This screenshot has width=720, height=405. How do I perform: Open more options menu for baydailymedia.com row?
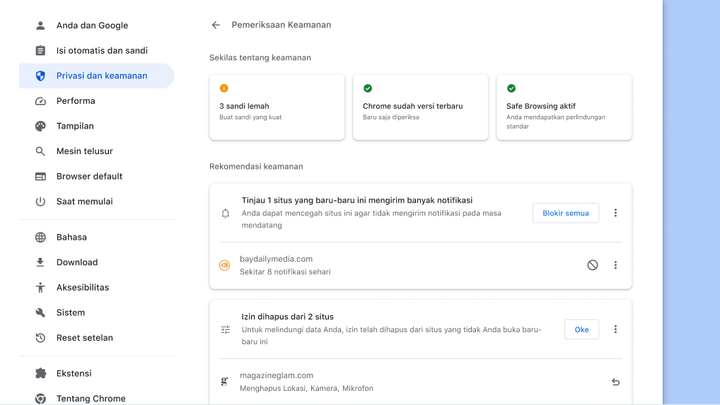[x=616, y=265]
